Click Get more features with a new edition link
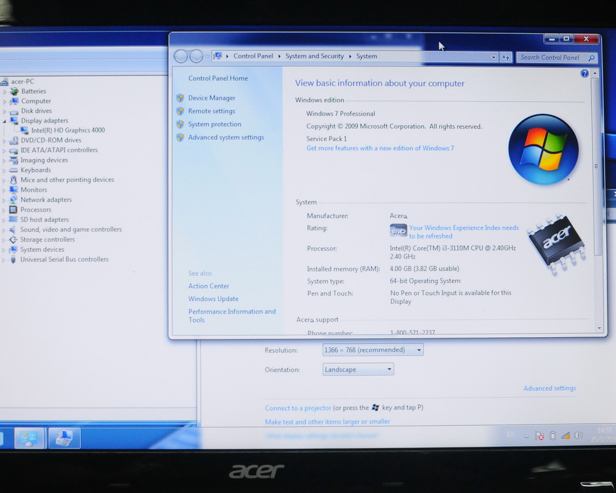Screen dimensions: 616x493 click(x=380, y=149)
